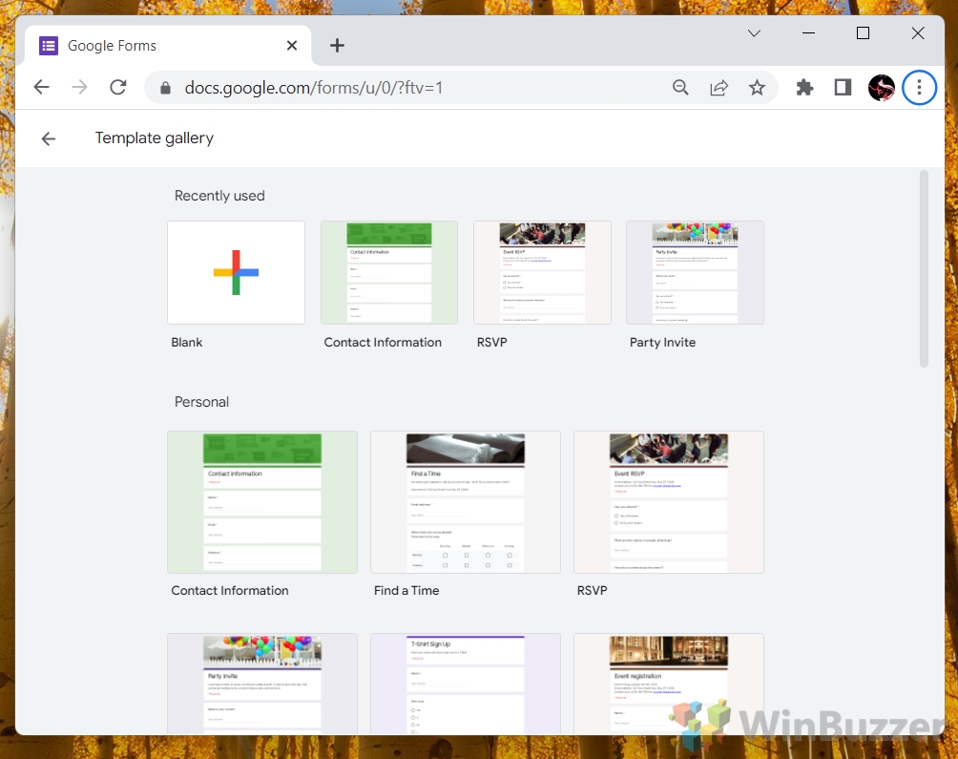Click the bookmark star in the address bar
Screen dimensions: 958x759
point(757,87)
